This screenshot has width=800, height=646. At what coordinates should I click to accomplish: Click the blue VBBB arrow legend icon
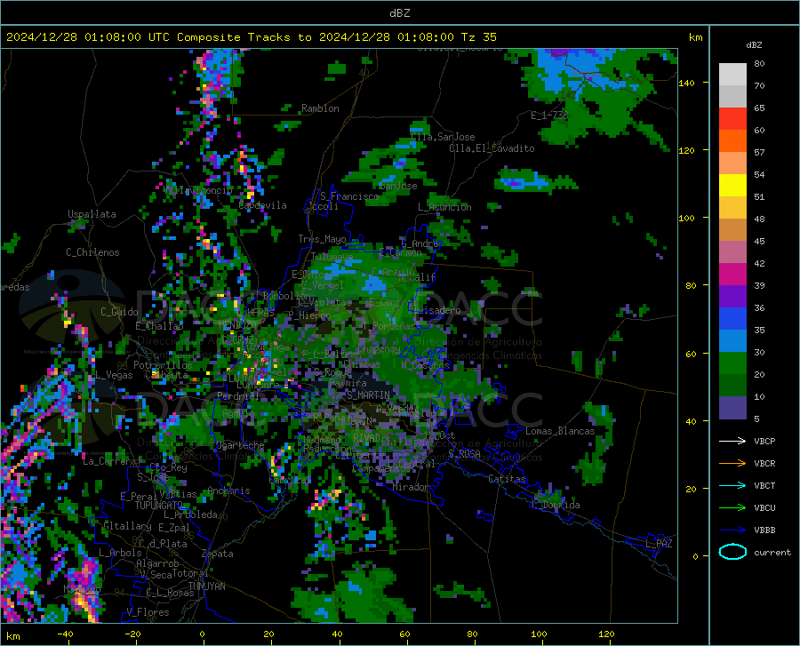(x=732, y=530)
